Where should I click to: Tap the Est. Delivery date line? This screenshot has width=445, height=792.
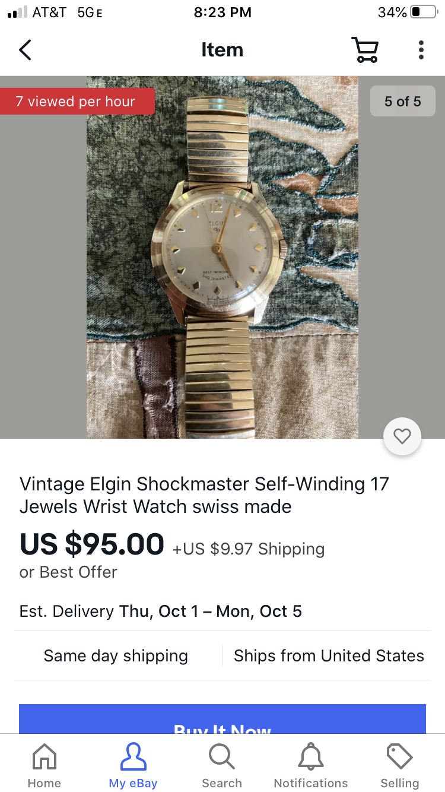161,612
